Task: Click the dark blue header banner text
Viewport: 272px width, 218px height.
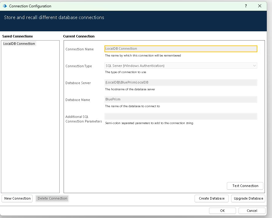Action: [x=54, y=18]
